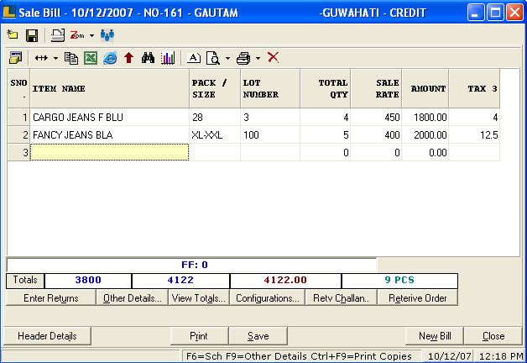Click the Save button at bottom
527x363 pixels.
click(x=258, y=336)
